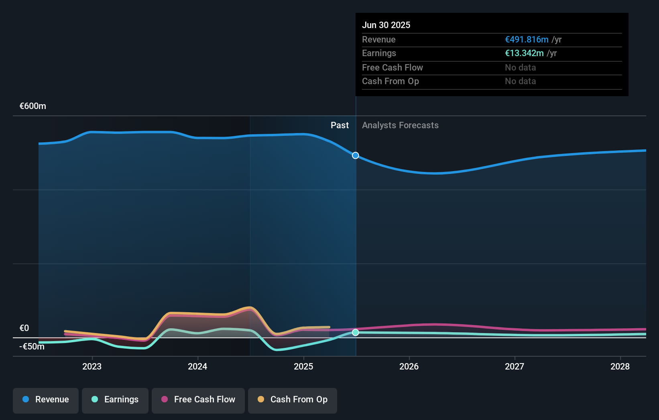Toggle the Earnings series visibility
659x420 pixels.
(x=115, y=400)
